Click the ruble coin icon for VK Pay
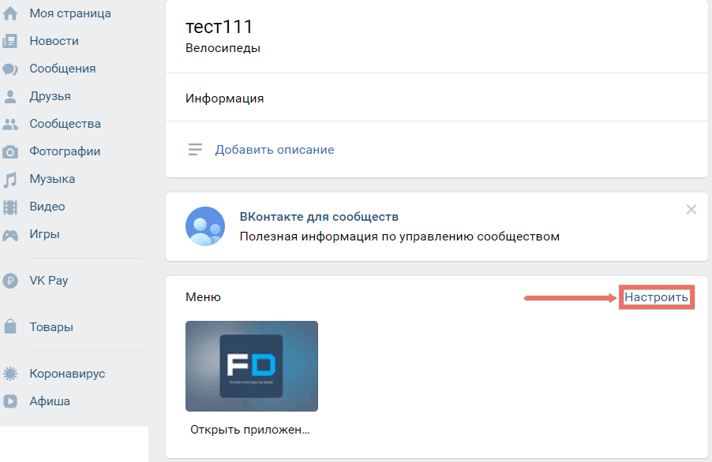This screenshot has height=462, width=712. 10,281
